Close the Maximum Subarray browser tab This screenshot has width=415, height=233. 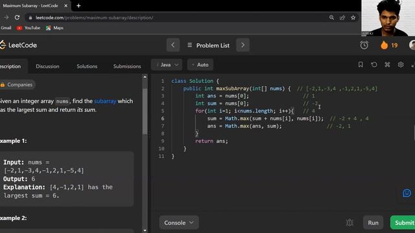(x=66, y=6)
